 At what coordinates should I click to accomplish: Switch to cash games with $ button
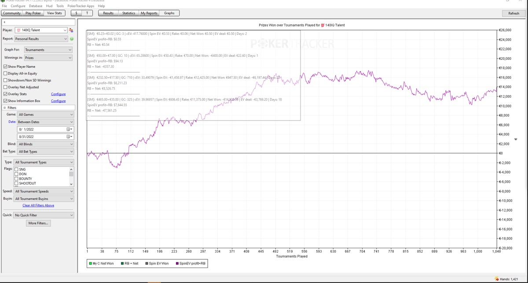[x=77, y=13]
